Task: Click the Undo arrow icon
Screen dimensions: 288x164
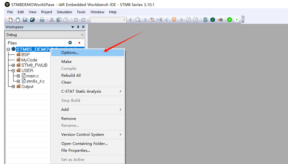Action: [x=76, y=20]
